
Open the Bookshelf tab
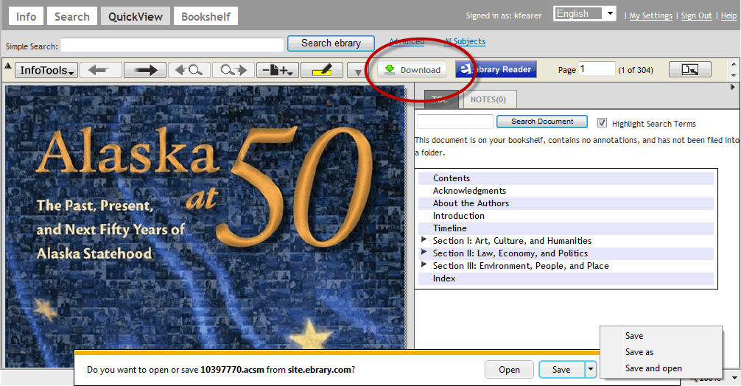click(x=206, y=16)
